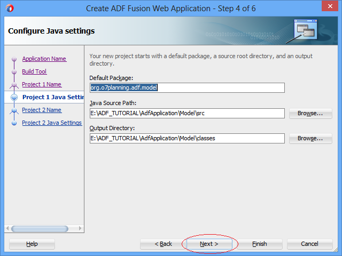Image resolution: width=342 pixels, height=256 pixels.
Task: Click into the Output Directory field
Action: [187, 138]
